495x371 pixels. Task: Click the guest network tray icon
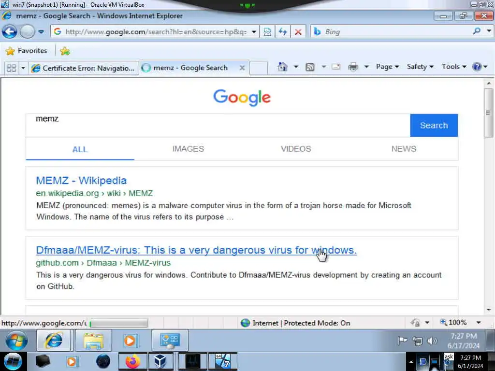[x=418, y=341]
